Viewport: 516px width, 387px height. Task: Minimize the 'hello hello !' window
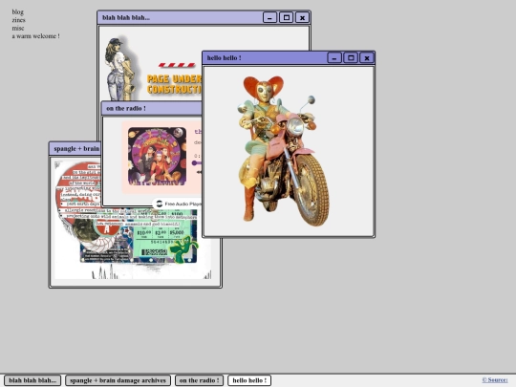(334, 58)
